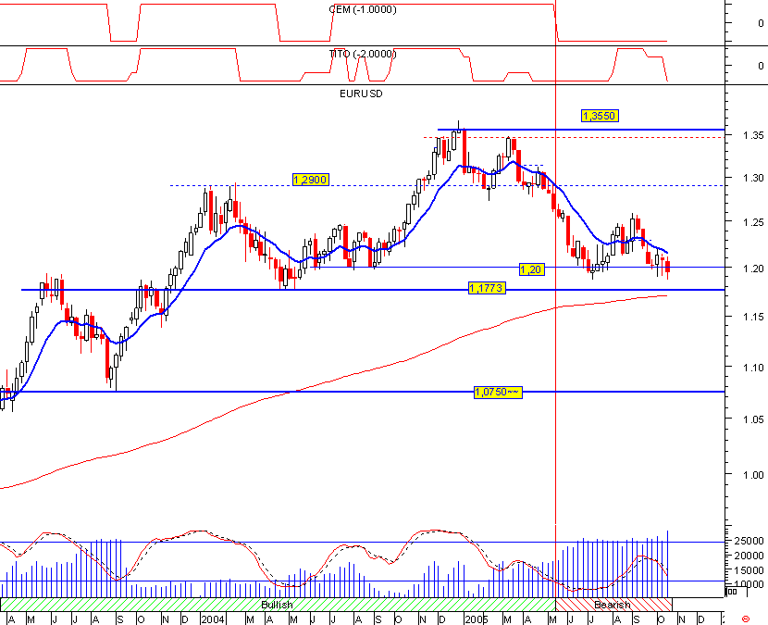This screenshot has width=768, height=625.
Task: Click the yellow 1,20 level label
Action: pos(531,269)
